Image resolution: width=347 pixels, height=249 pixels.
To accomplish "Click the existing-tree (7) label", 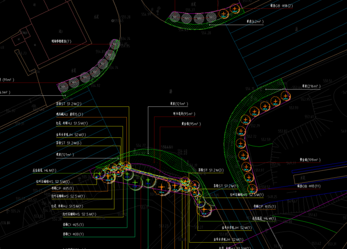I will 61,41.
